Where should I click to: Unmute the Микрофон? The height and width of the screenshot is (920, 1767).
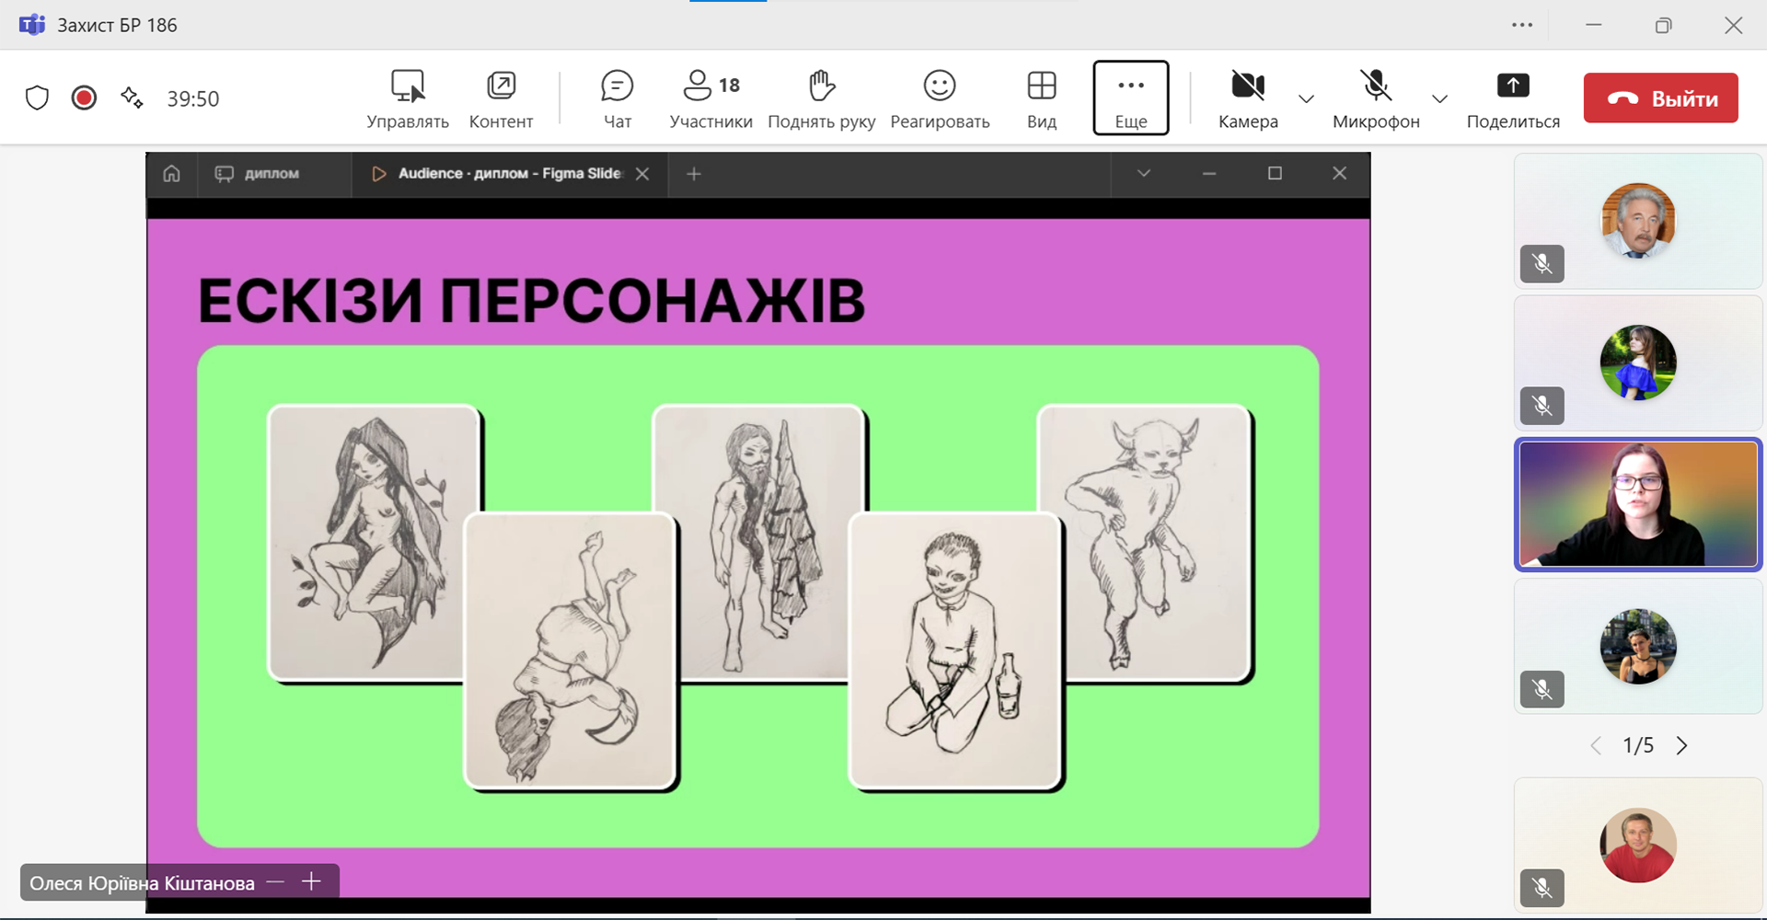pos(1376,98)
